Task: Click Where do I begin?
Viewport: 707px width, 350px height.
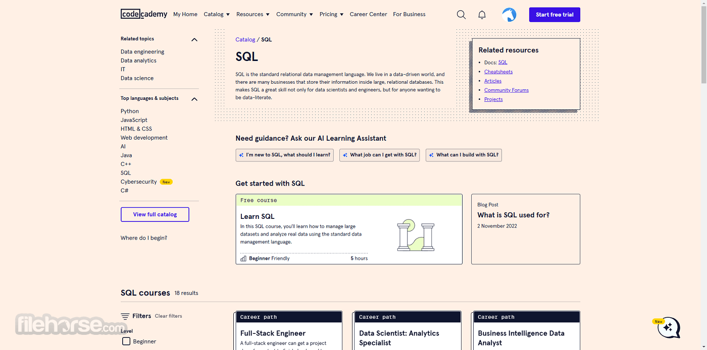Action: 144,238
